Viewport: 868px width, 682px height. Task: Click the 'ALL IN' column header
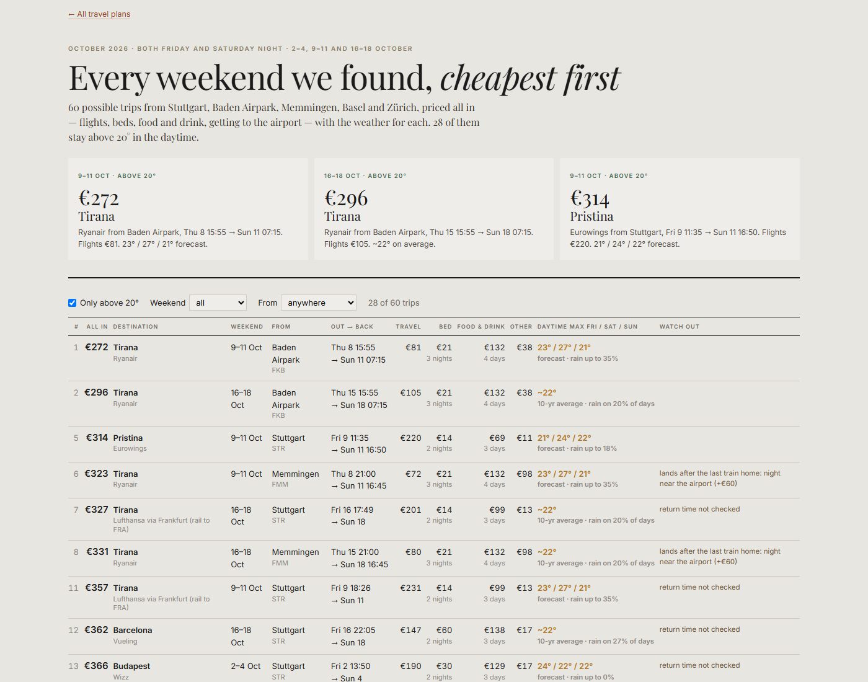(97, 327)
